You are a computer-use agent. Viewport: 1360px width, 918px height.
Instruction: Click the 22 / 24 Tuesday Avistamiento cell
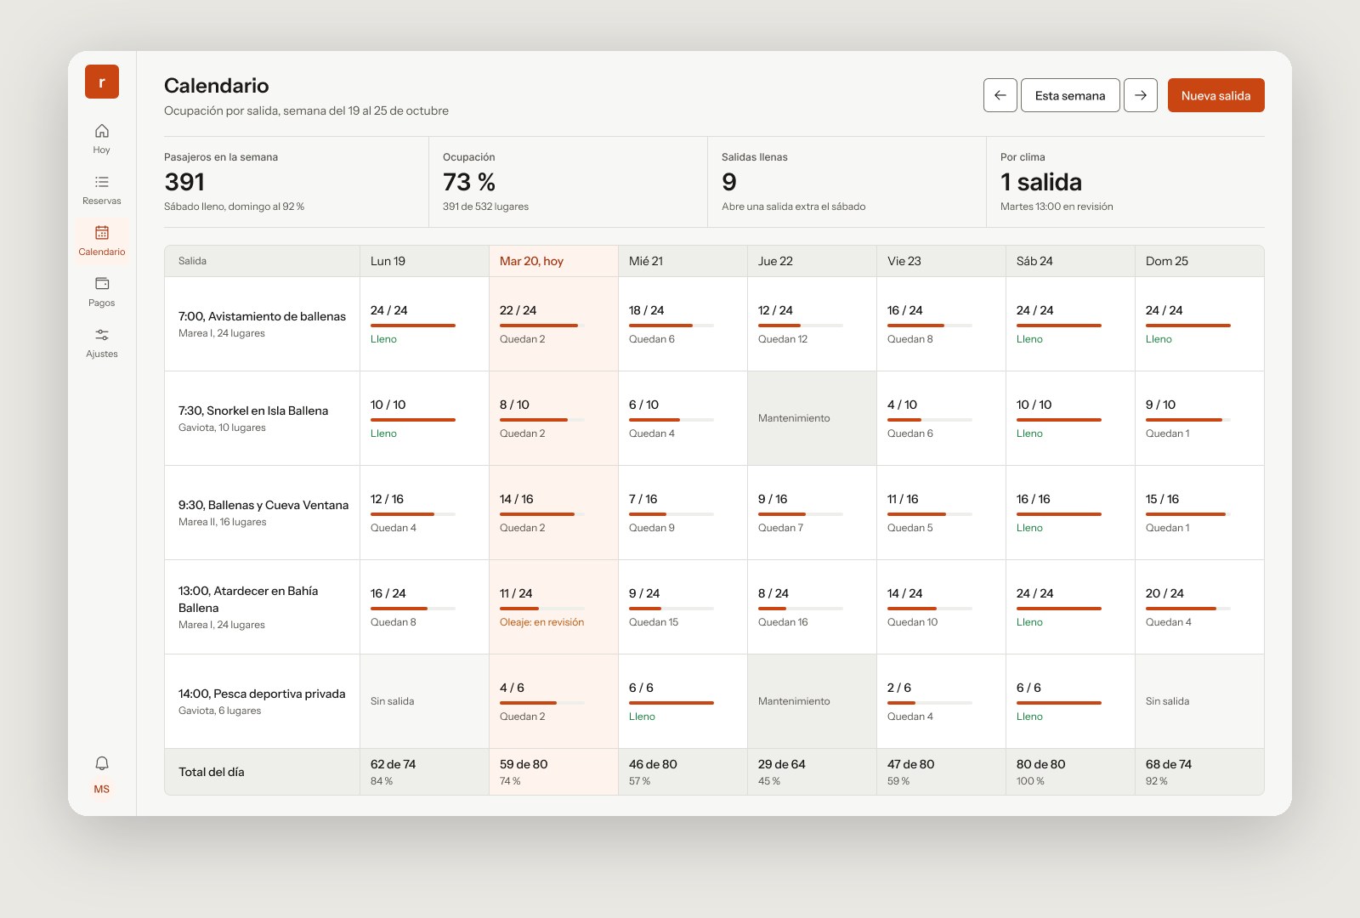pyautogui.click(x=553, y=324)
